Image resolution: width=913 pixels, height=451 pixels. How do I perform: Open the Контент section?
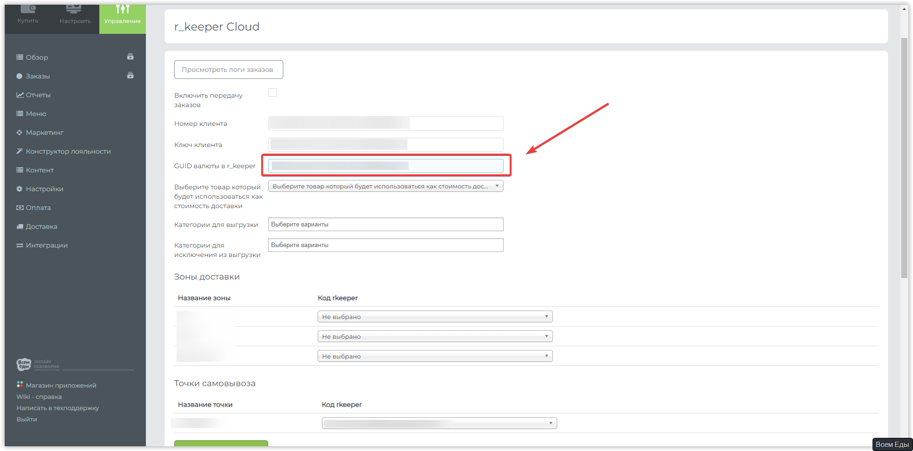(40, 170)
